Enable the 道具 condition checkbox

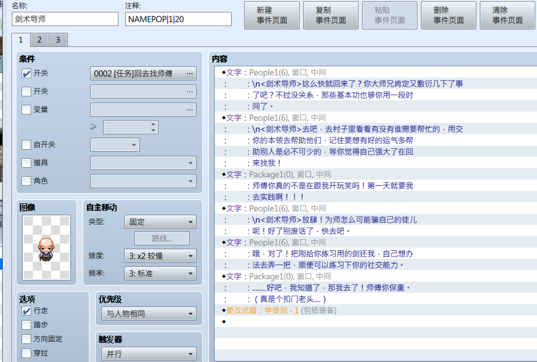[x=27, y=163]
